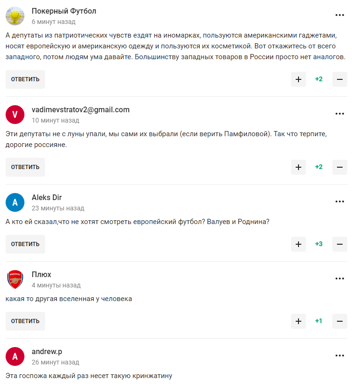This screenshot has width=352, height=387.
Task: Upvote the Покерный Футбол comment
Action: pos(298,79)
